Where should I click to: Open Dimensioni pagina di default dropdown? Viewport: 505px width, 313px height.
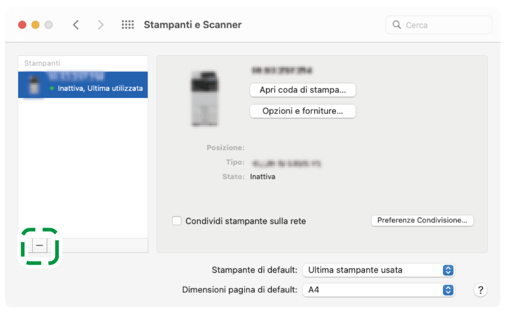(x=379, y=290)
